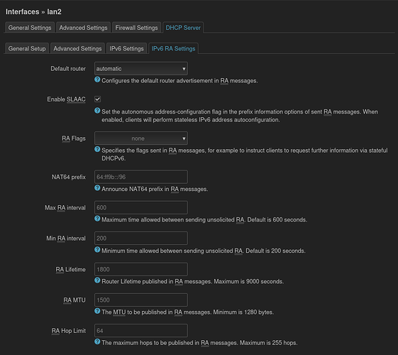Click help icon for Min RA interval

pos(97,250)
